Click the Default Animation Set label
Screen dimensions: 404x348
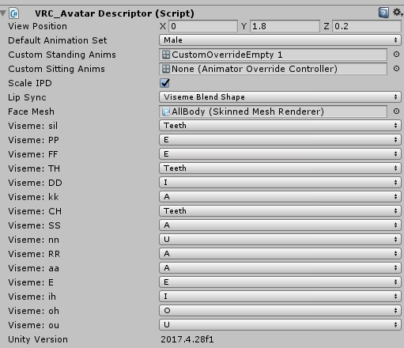point(58,40)
